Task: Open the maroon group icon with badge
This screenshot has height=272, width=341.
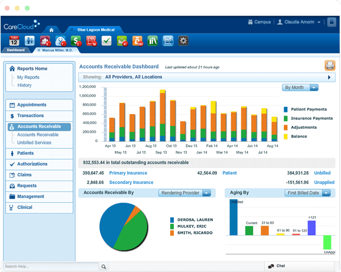Action: click(x=45, y=41)
